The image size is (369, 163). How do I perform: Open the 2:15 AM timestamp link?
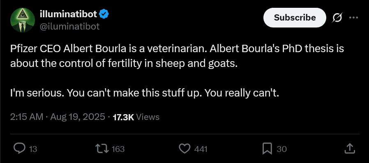[x=27, y=117]
